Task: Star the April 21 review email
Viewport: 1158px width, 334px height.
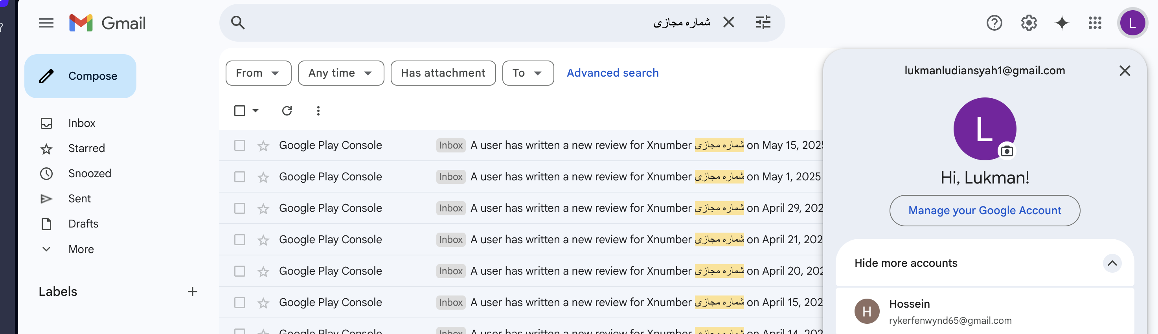Action: coord(263,240)
